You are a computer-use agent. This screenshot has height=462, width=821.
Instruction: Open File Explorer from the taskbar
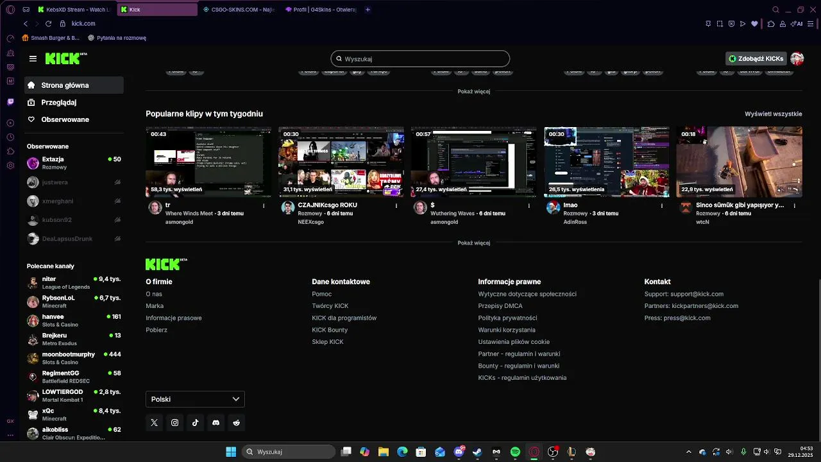point(383,452)
